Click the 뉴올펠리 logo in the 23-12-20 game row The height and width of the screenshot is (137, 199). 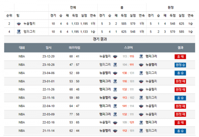115,57
